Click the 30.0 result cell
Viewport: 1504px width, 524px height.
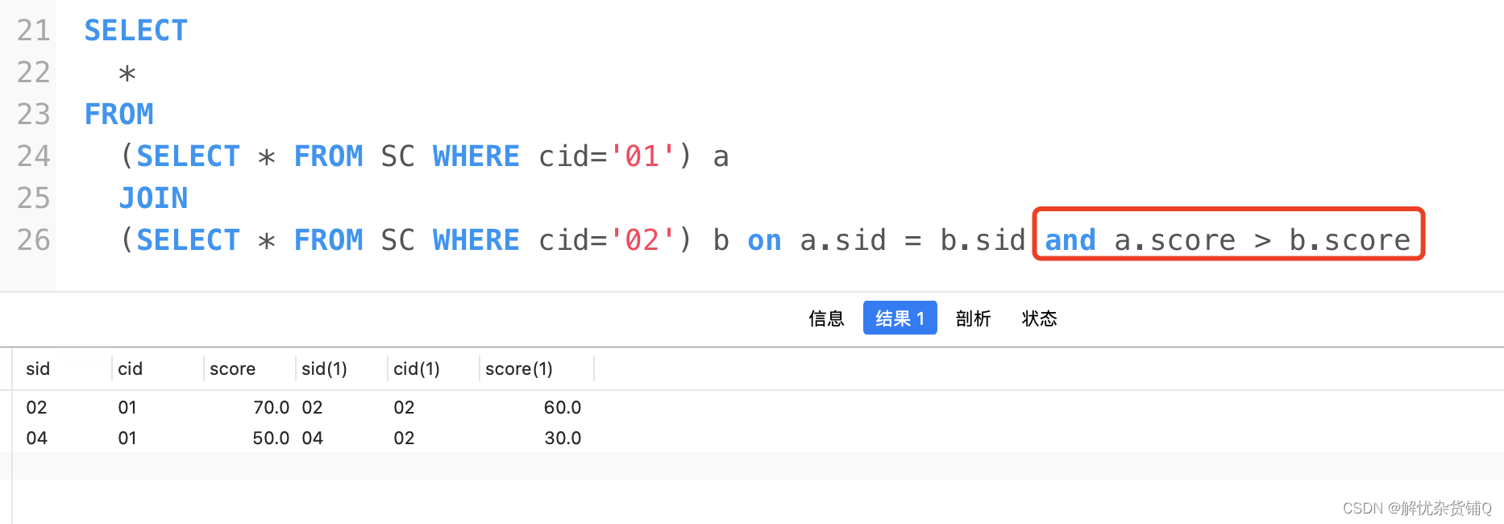coord(562,439)
